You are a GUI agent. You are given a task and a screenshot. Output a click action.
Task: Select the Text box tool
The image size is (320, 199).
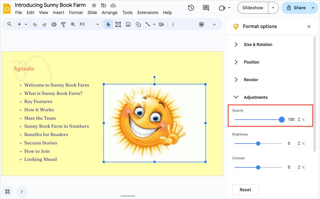click(x=118, y=24)
